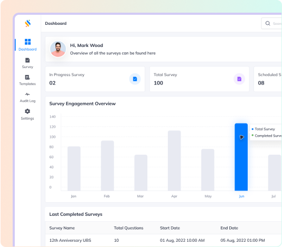Select the Scheduled value 08
The width and height of the screenshot is (282, 247).
click(261, 83)
